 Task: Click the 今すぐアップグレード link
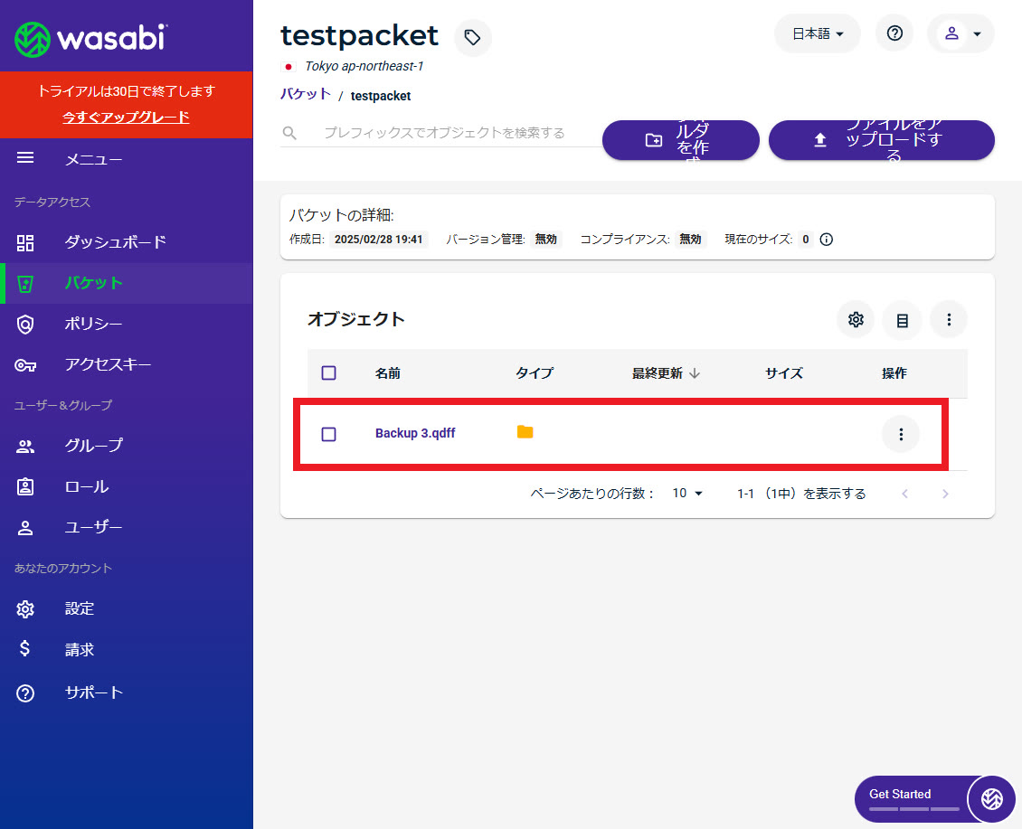pyautogui.click(x=126, y=118)
